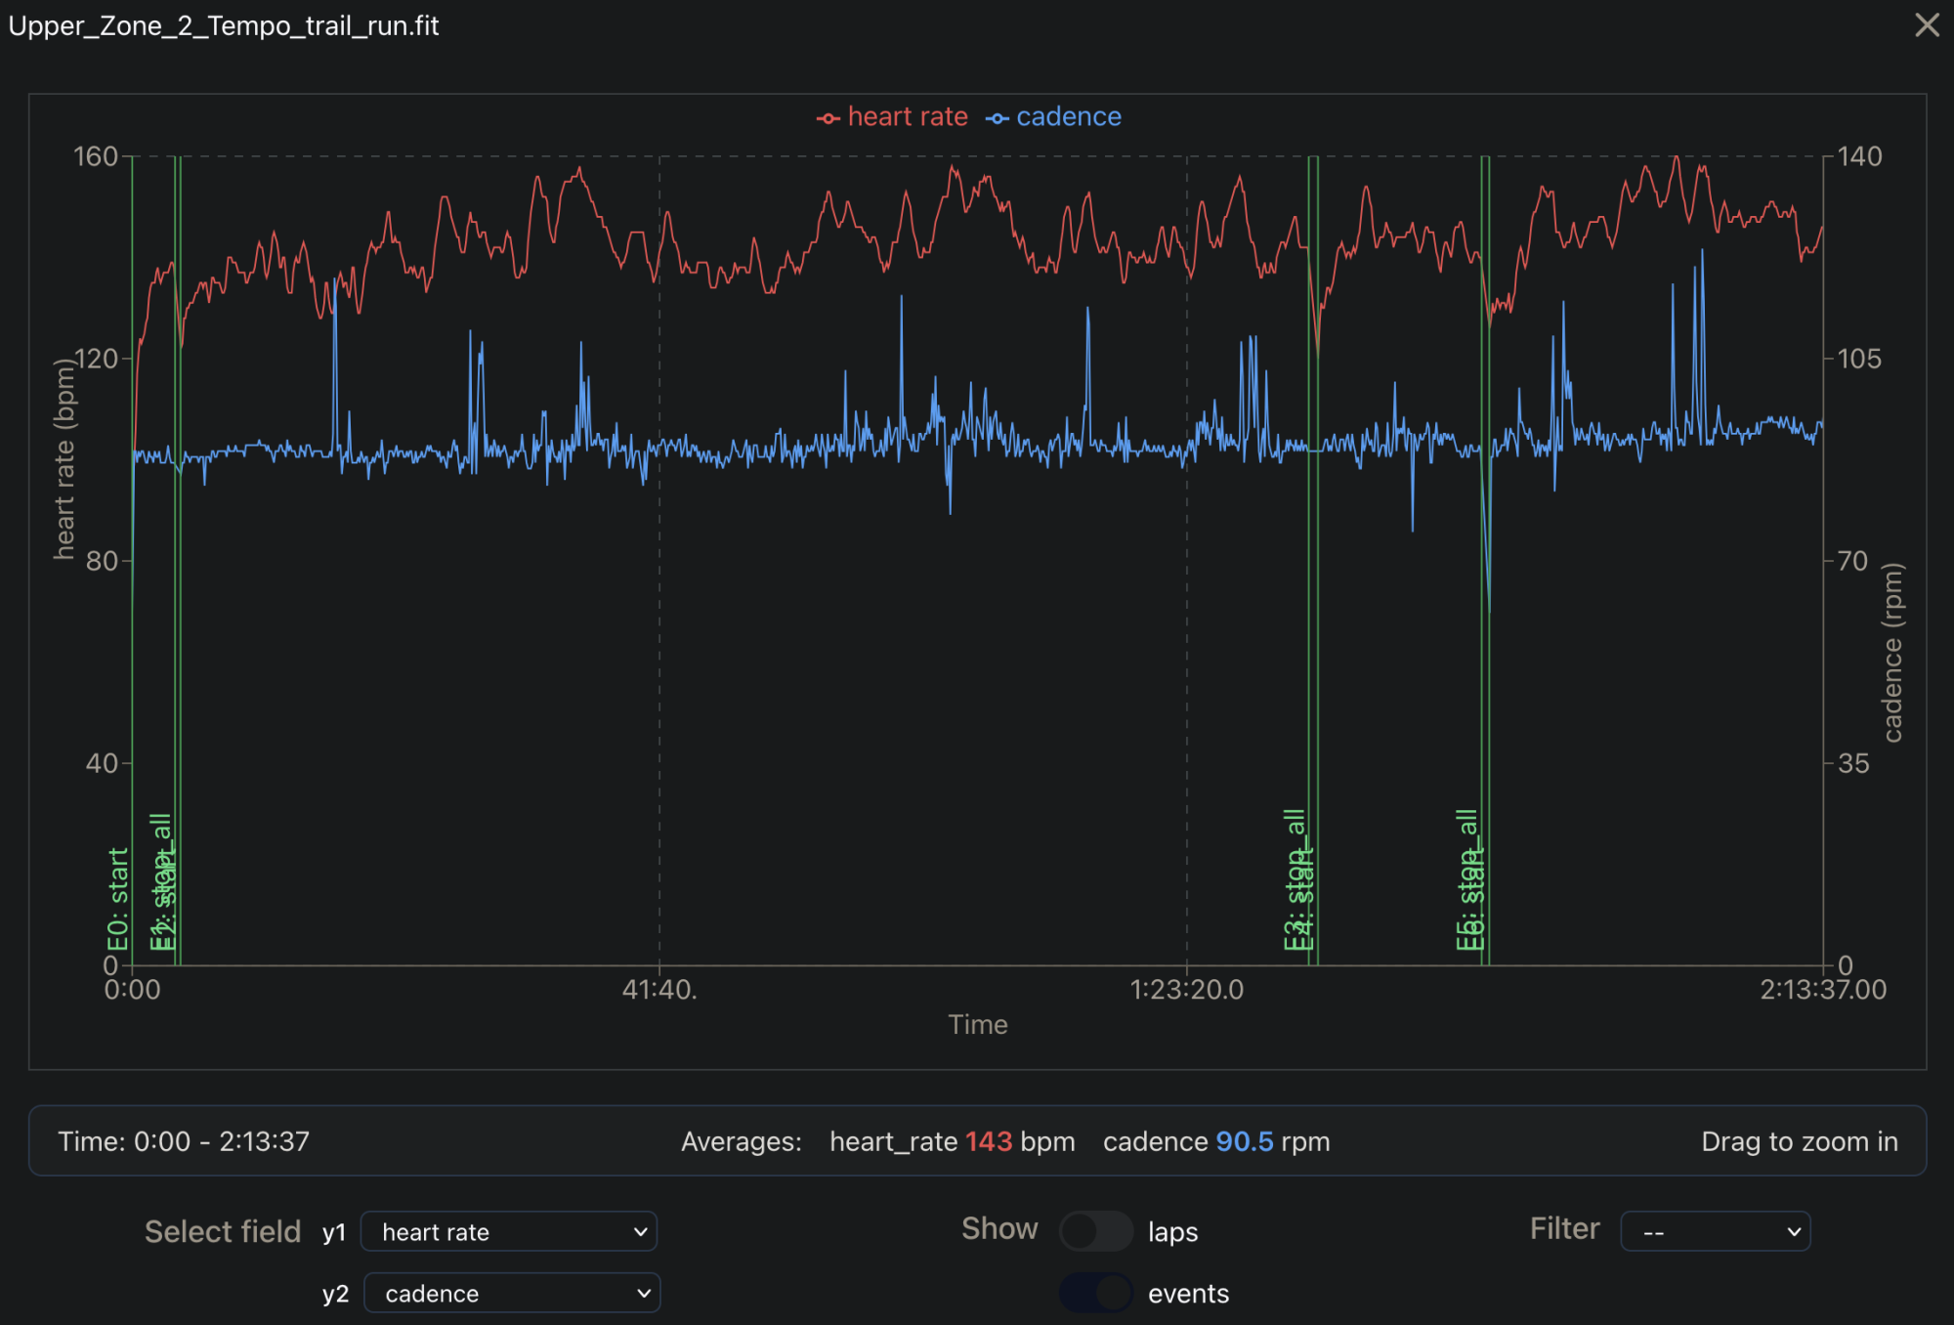
Task: Click the average heart rate 143 value
Action: [988, 1141]
